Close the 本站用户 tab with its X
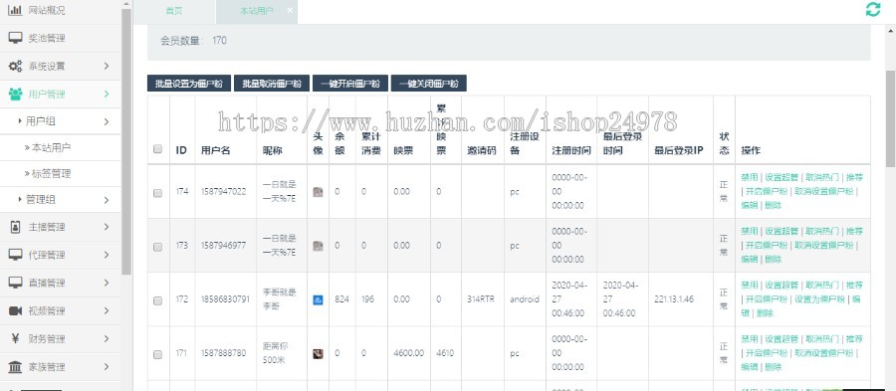Viewport: 896px width, 391px height. click(290, 10)
